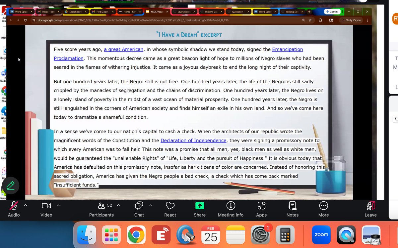Open the React heart menu
Screen dimensions: 398x248
(170, 210)
